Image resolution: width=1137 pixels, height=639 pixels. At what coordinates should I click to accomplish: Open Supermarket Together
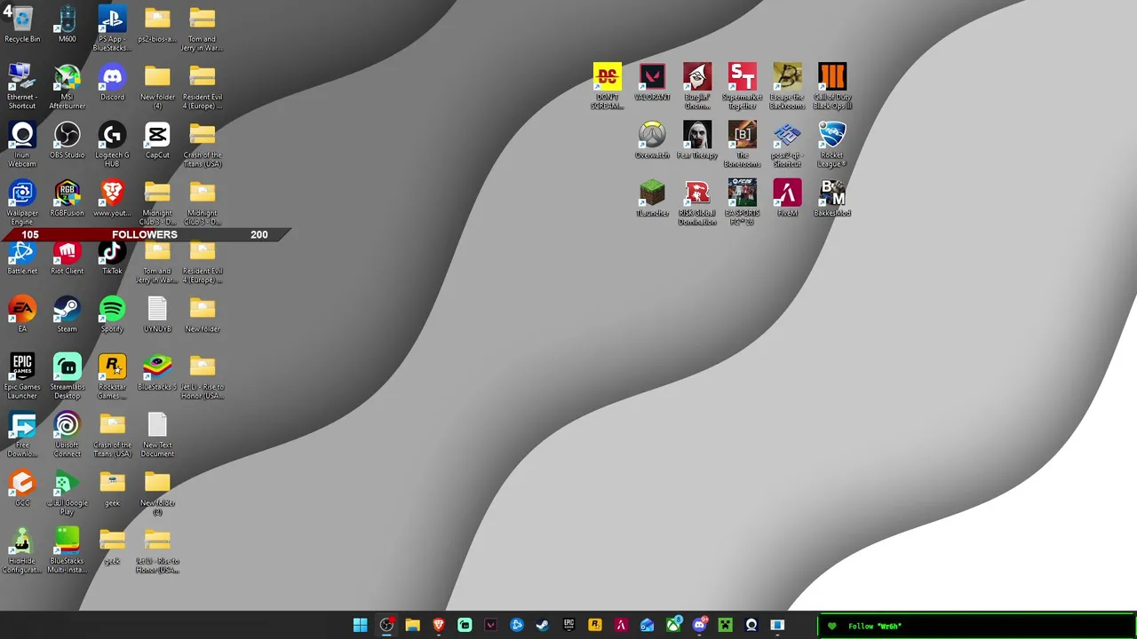coord(743,87)
